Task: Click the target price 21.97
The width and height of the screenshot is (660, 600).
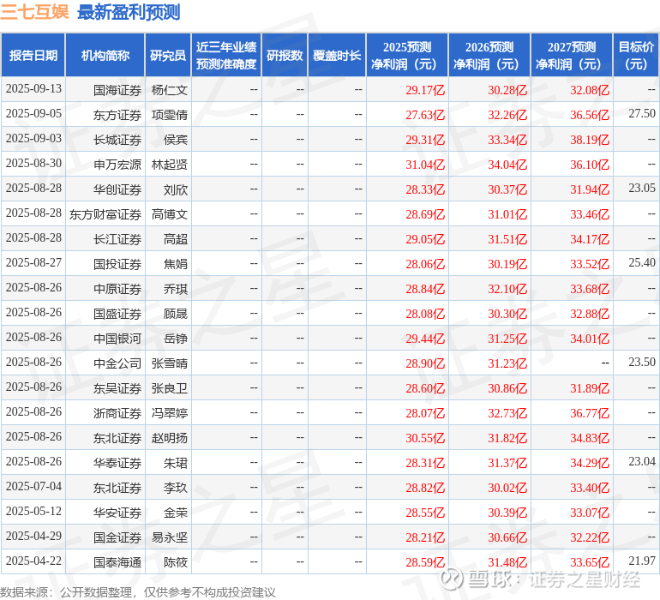Action: tap(642, 561)
